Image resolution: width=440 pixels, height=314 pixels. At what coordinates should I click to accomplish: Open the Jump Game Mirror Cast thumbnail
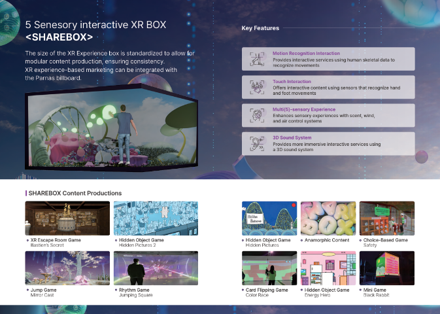tap(67, 268)
